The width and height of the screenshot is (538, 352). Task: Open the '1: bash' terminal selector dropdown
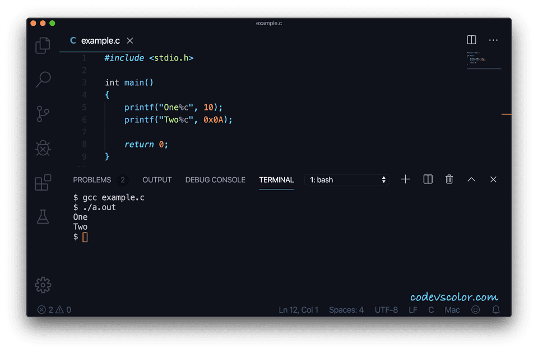tap(347, 180)
